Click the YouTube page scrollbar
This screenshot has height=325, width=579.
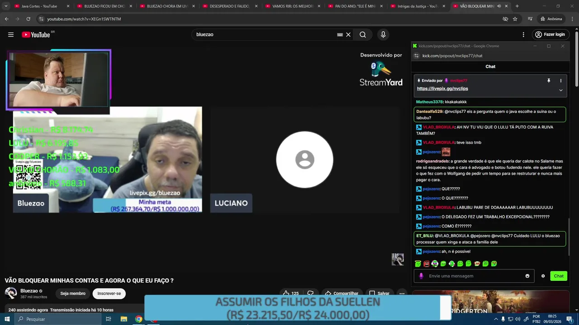[576, 59]
